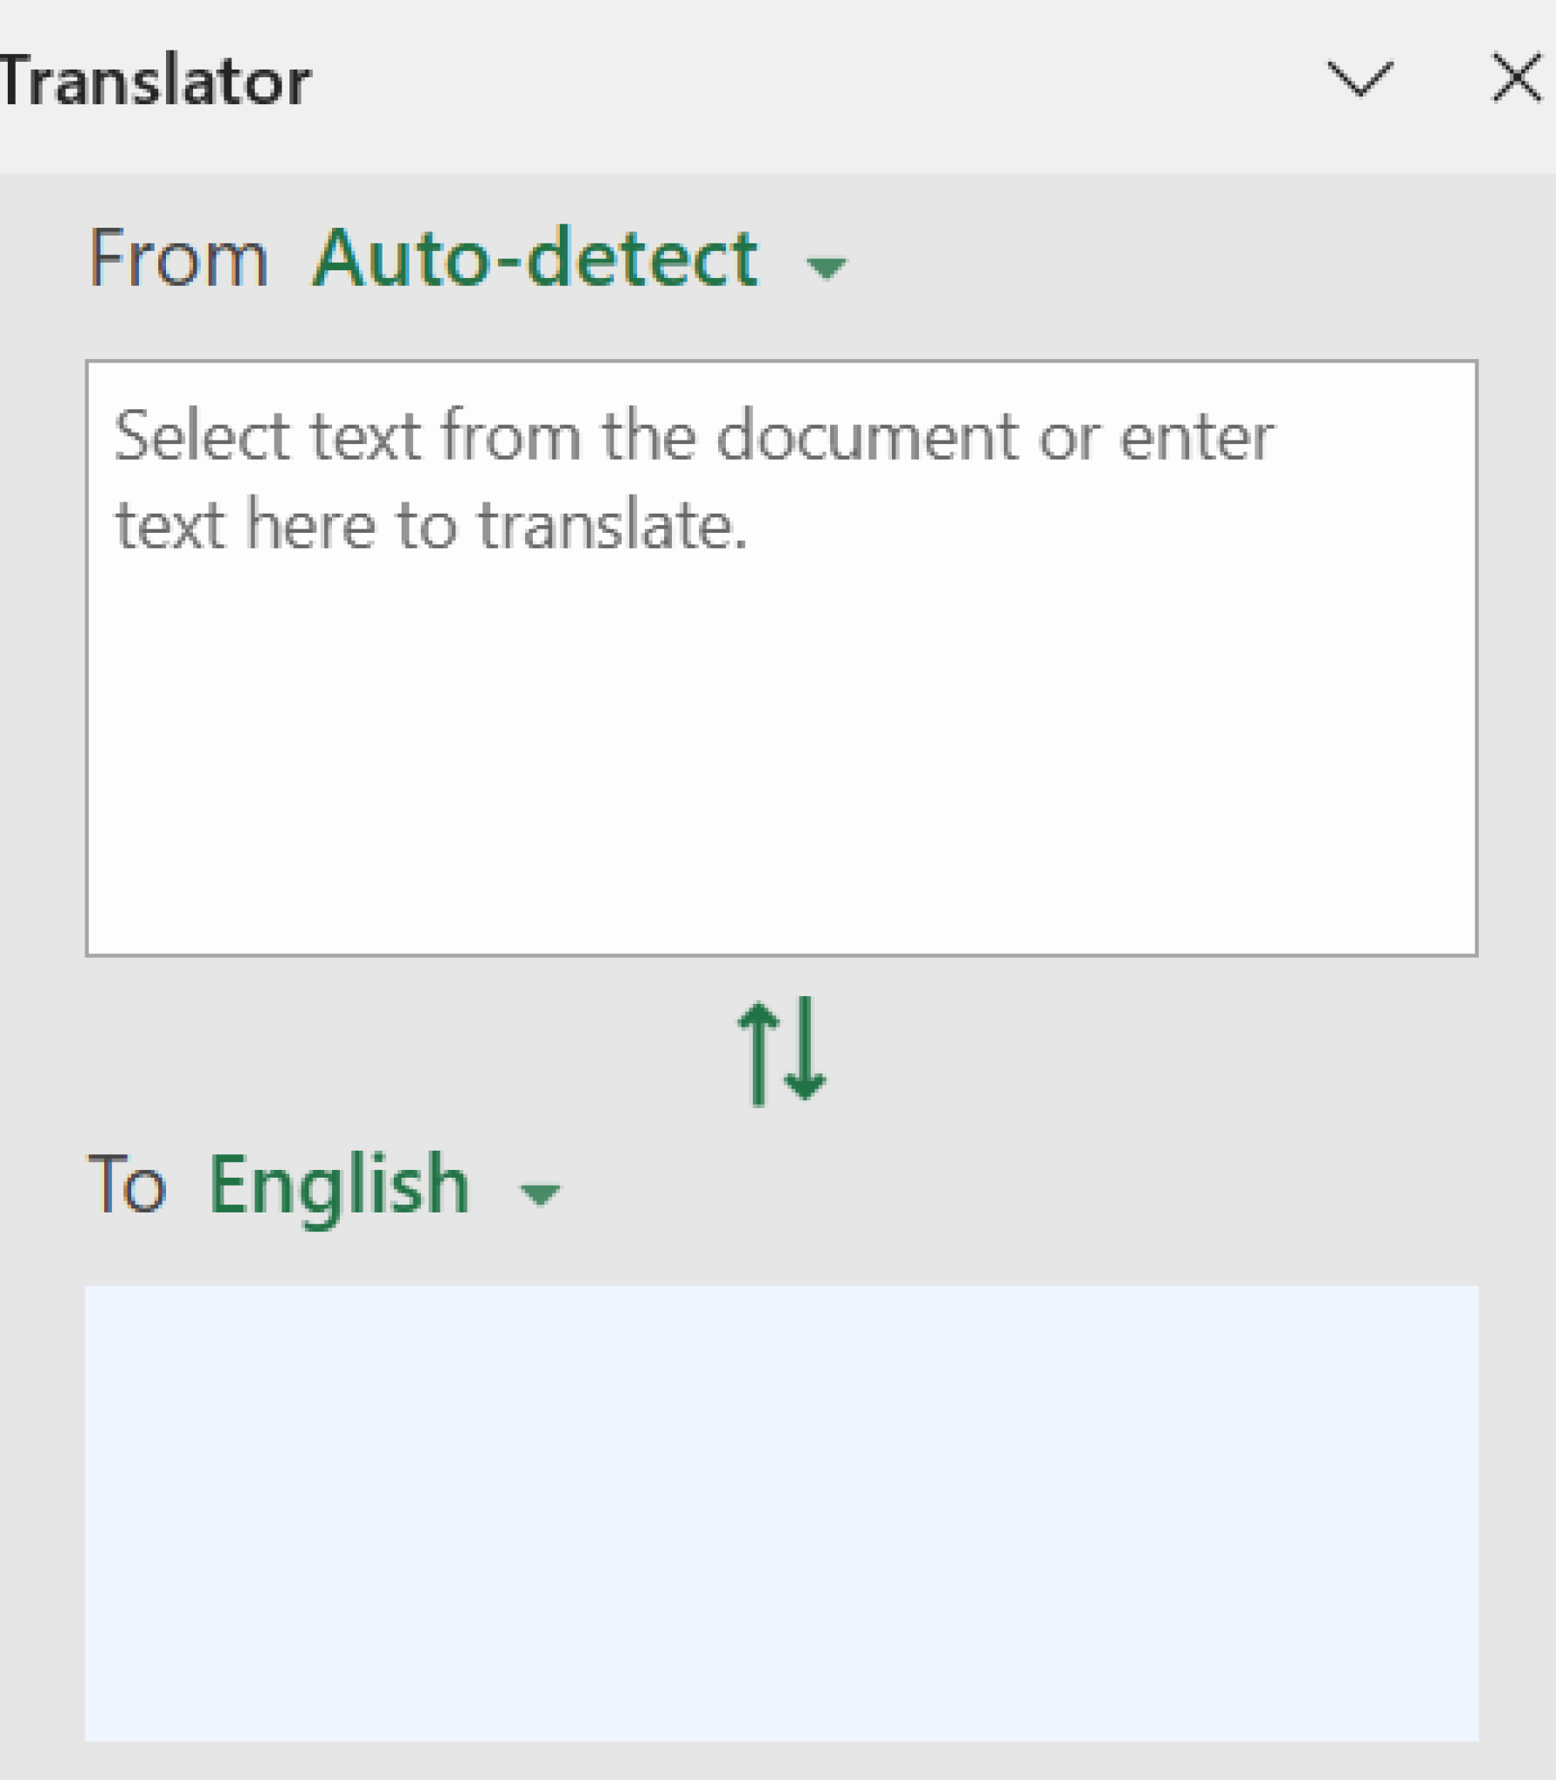Image resolution: width=1556 pixels, height=1780 pixels.
Task: Click the Translator pane title
Action: tap(152, 78)
